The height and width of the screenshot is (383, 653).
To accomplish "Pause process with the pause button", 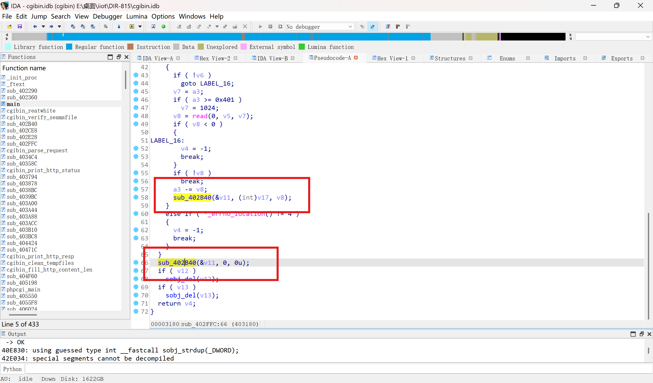I will (x=270, y=26).
